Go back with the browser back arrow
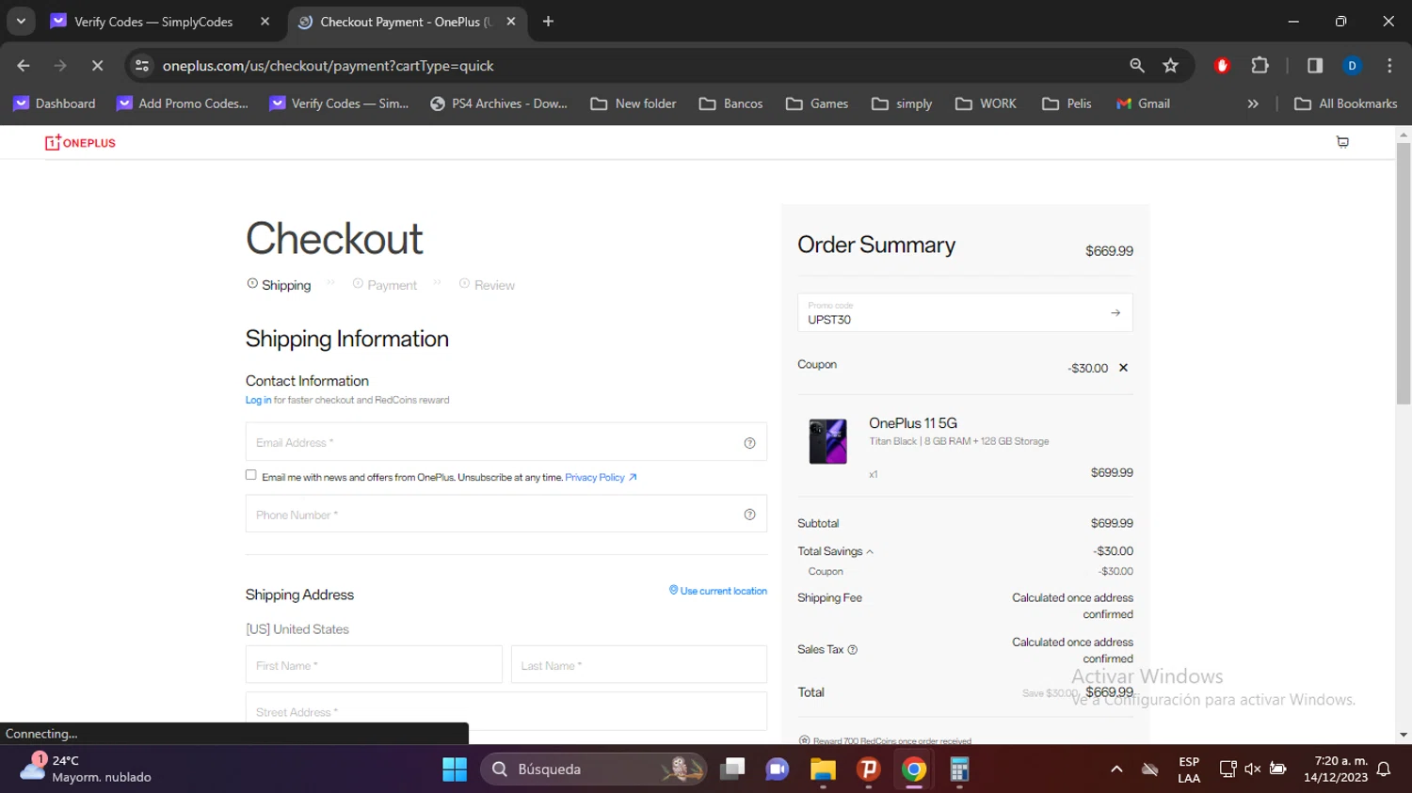This screenshot has width=1412, height=793. click(x=24, y=66)
